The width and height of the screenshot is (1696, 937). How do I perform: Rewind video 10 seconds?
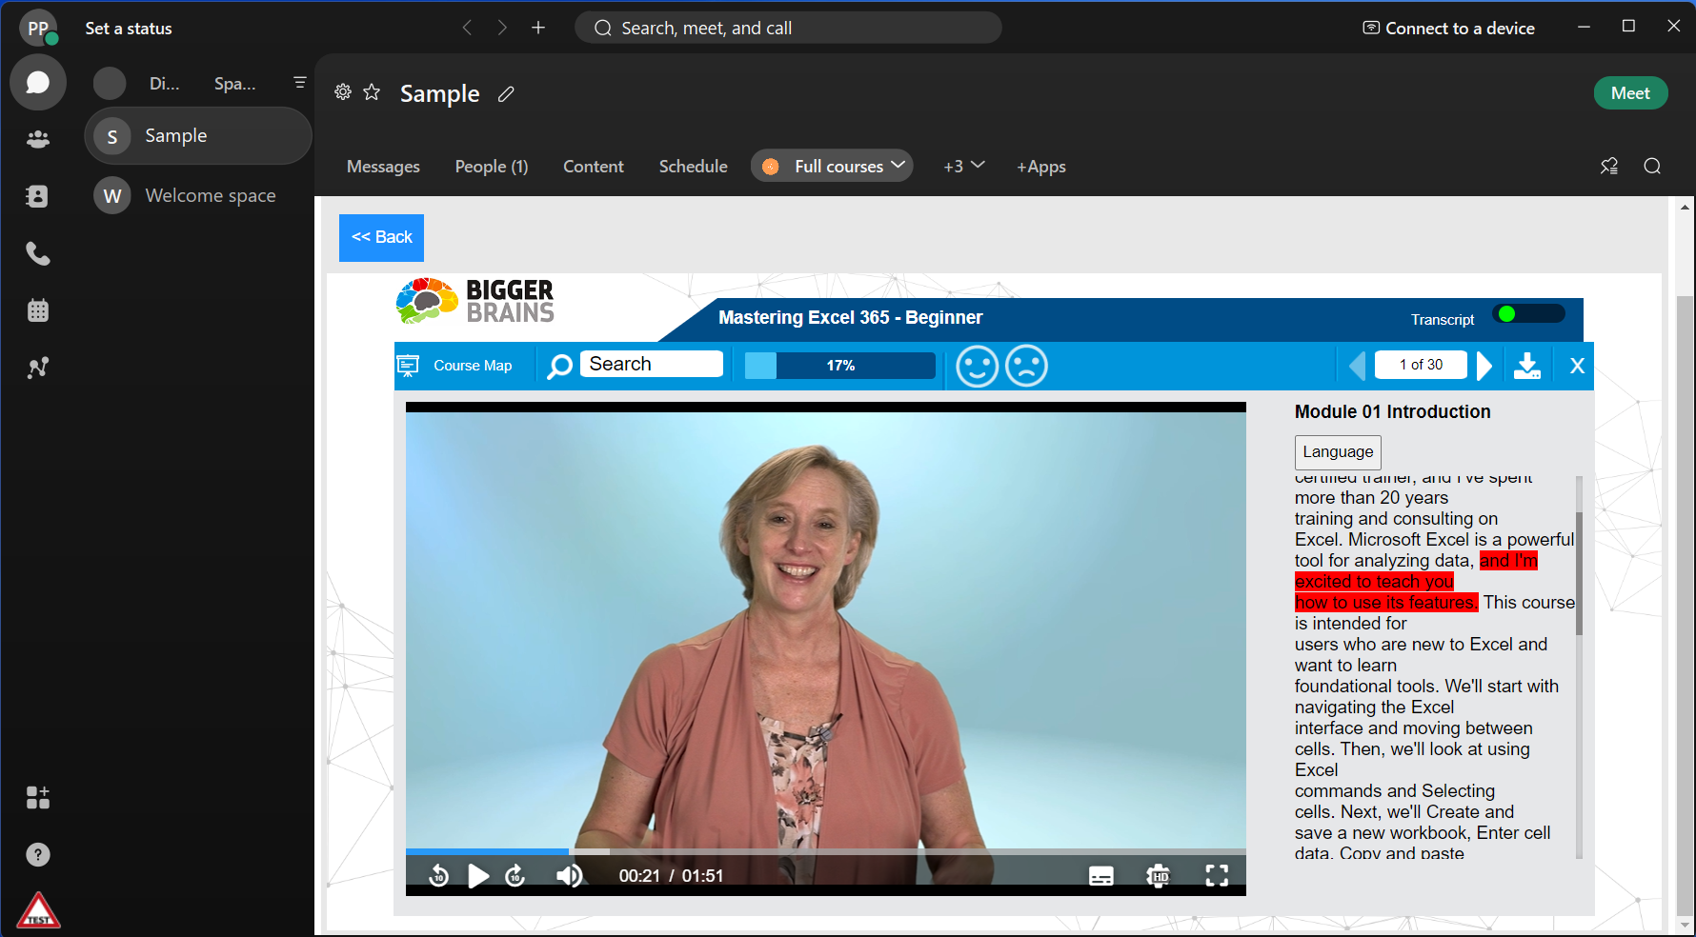439,875
